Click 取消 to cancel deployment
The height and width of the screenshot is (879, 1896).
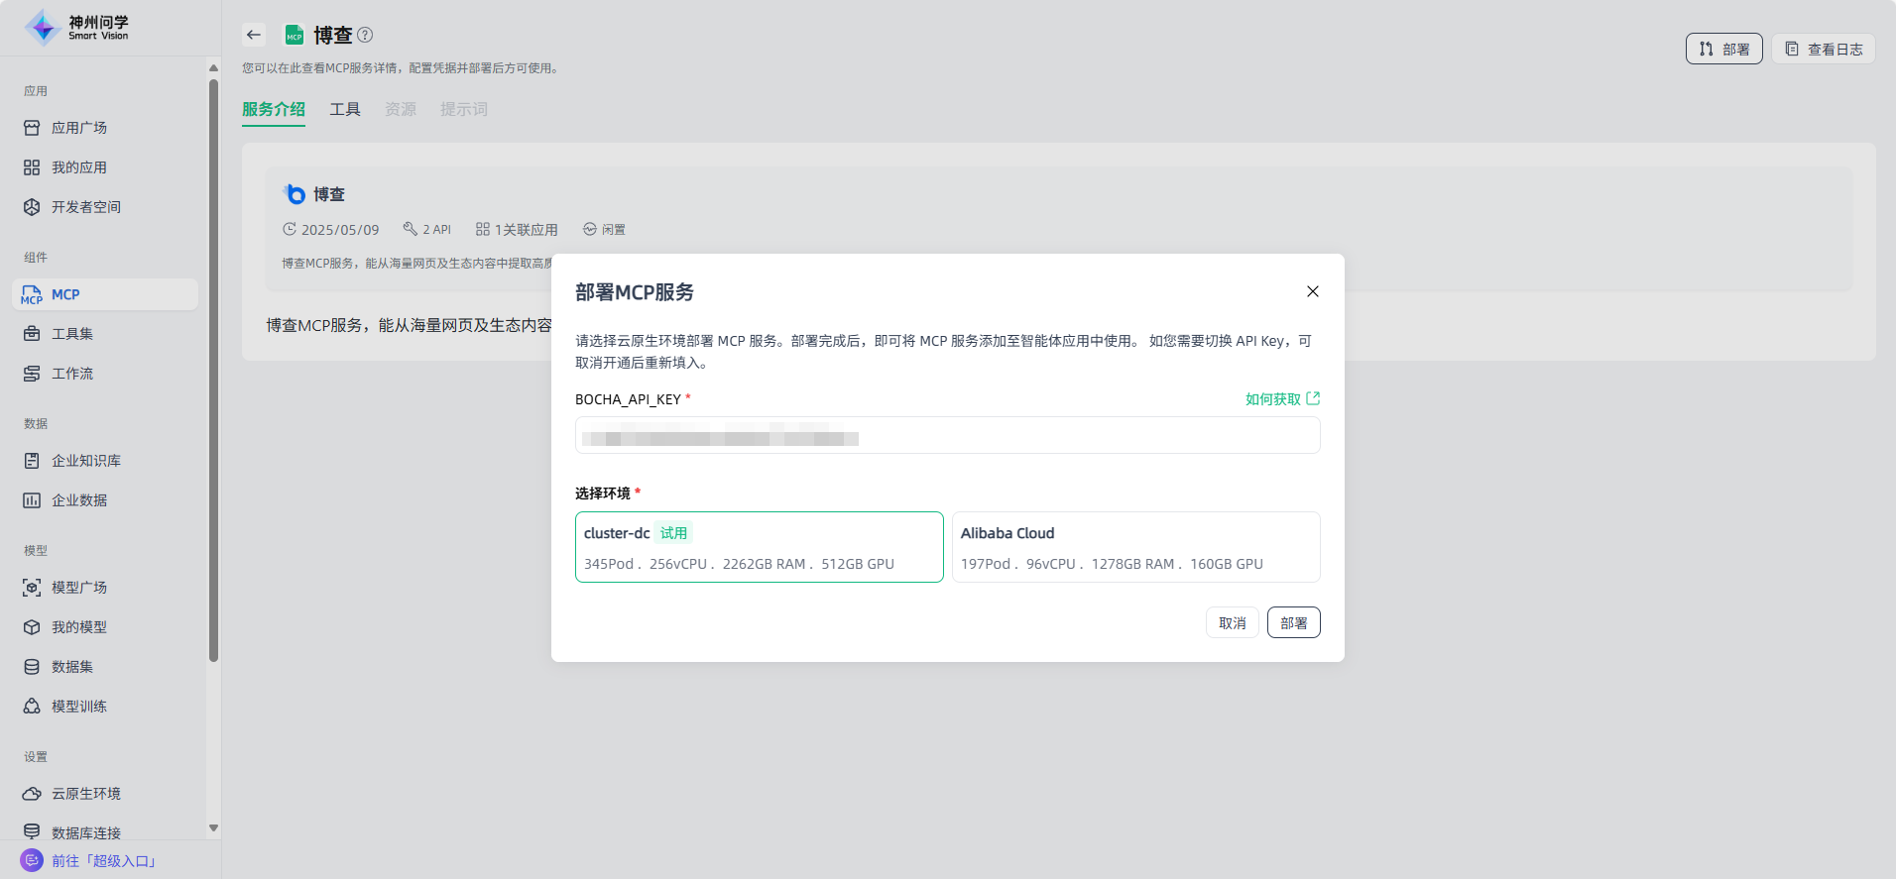(x=1232, y=622)
